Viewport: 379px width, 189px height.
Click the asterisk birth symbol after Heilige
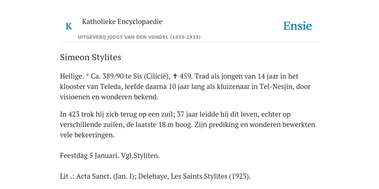87,76
